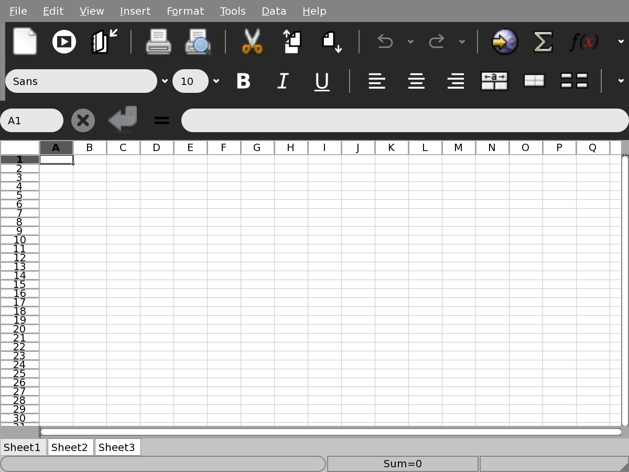Screen dimensions: 629x472
Task: Insert hyperlink using the globe icon
Action: click(504, 41)
